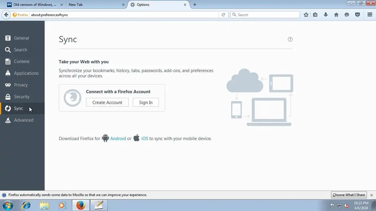Follow the iOS download link
Viewport: 376px width, 211px height.
[145, 139]
